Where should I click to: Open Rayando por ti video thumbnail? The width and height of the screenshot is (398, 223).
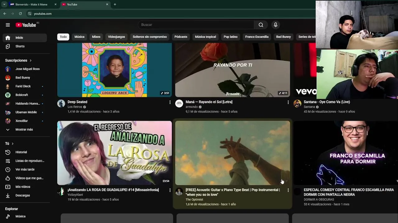[233, 70]
